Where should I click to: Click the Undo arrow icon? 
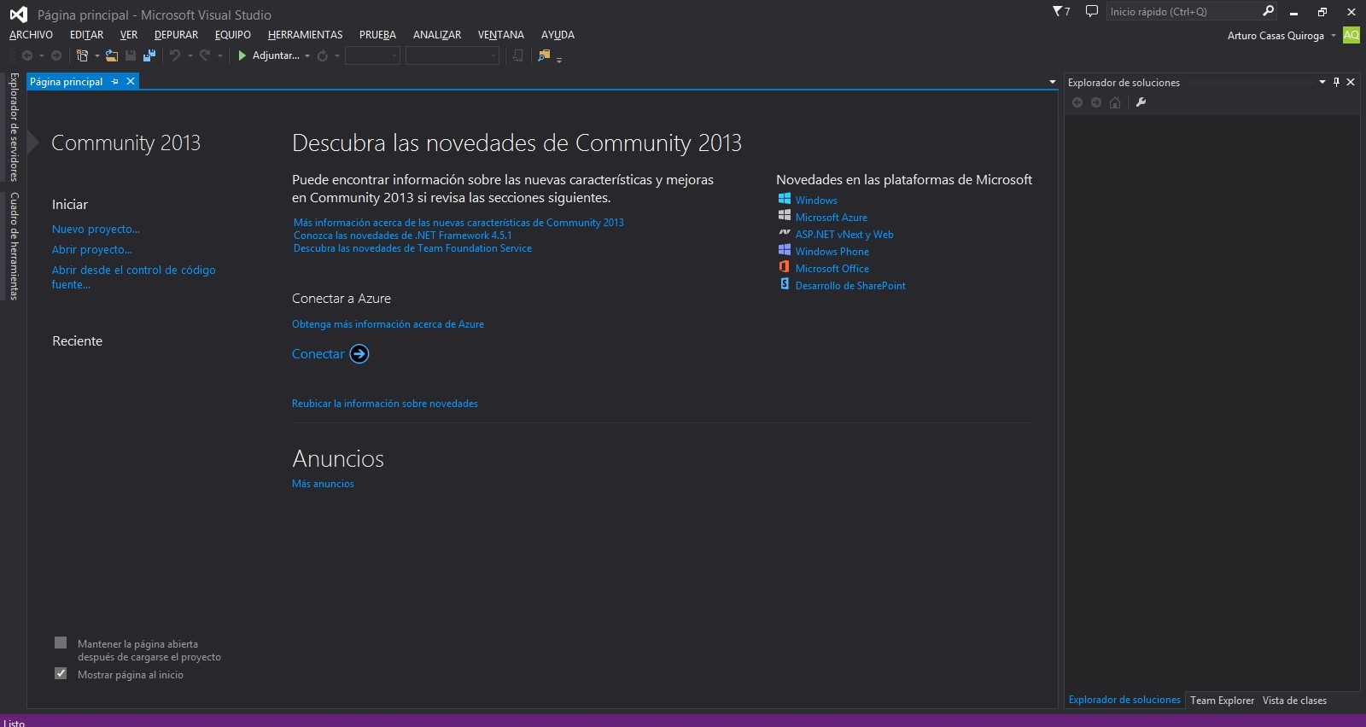(x=175, y=55)
